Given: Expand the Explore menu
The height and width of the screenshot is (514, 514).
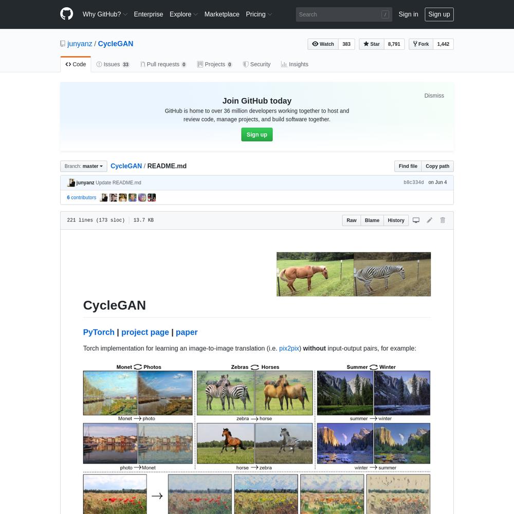Looking at the screenshot, I should [183, 14].
